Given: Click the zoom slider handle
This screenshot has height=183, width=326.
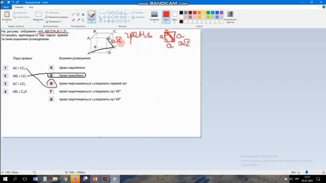Looking at the screenshot, I should tap(307, 172).
